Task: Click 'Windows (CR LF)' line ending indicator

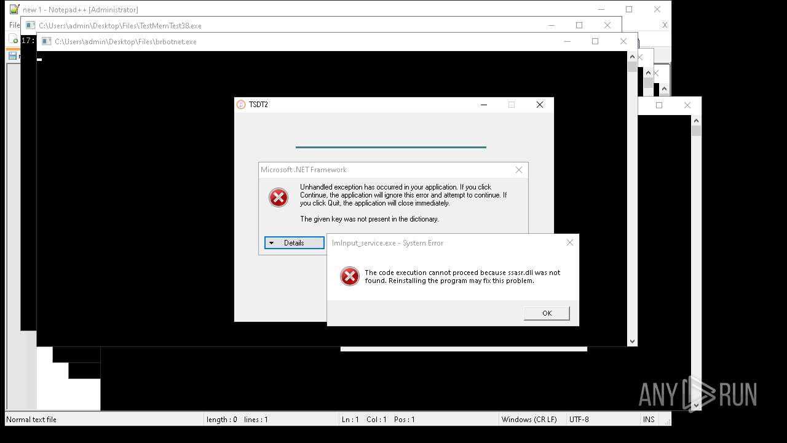Action: click(529, 420)
